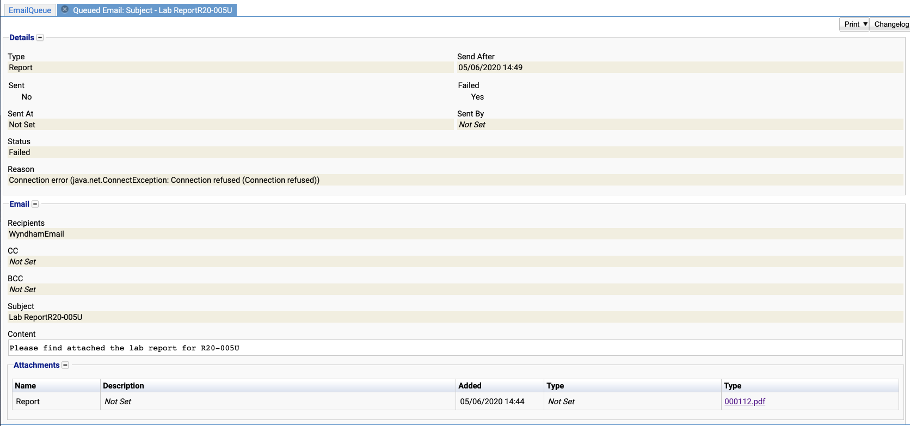Collapse the Details section

coord(40,38)
